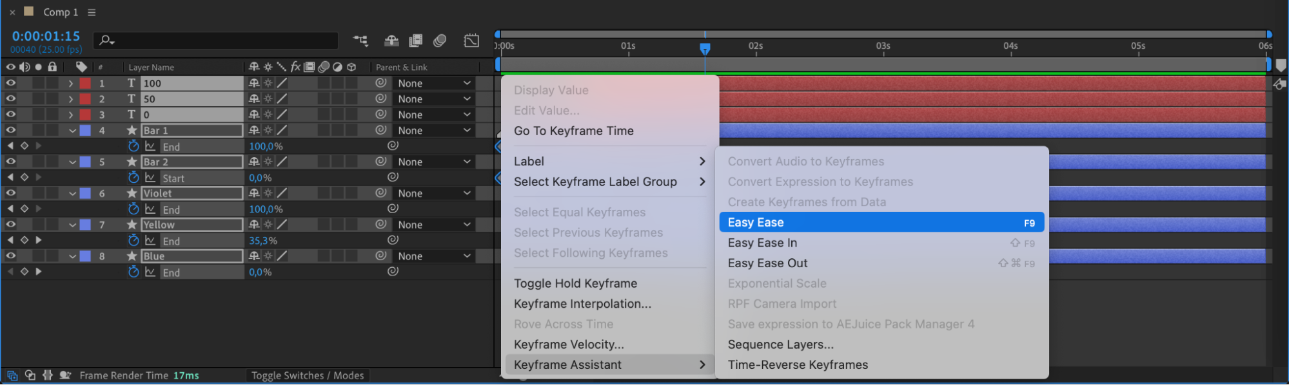The image size is (1289, 385).
Task: Click the graph icon beside Violet End
Action: pyautogui.click(x=150, y=209)
